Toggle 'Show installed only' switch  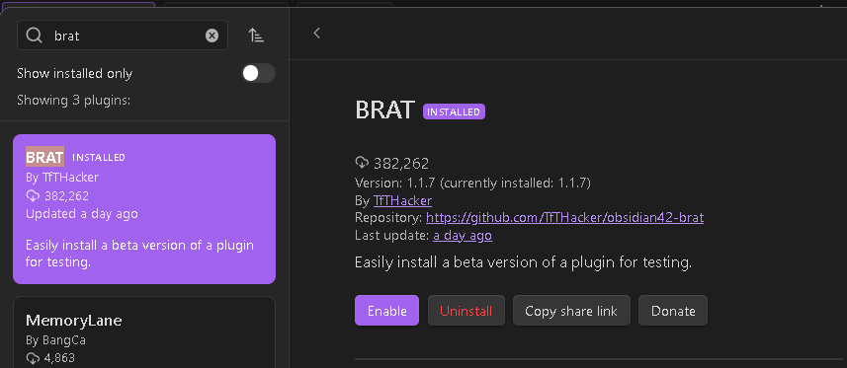click(258, 73)
